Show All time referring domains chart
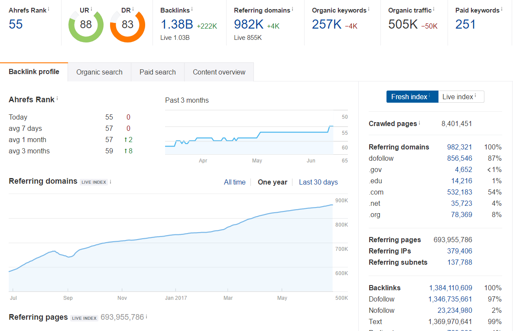Viewport: 513px width, 331px height. click(x=234, y=182)
